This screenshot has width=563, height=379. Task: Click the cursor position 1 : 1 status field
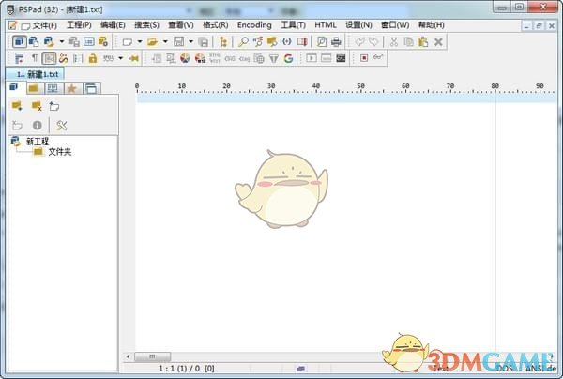click(x=187, y=369)
